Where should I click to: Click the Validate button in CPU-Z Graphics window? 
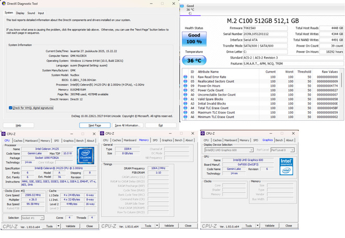[x=270, y=225]
